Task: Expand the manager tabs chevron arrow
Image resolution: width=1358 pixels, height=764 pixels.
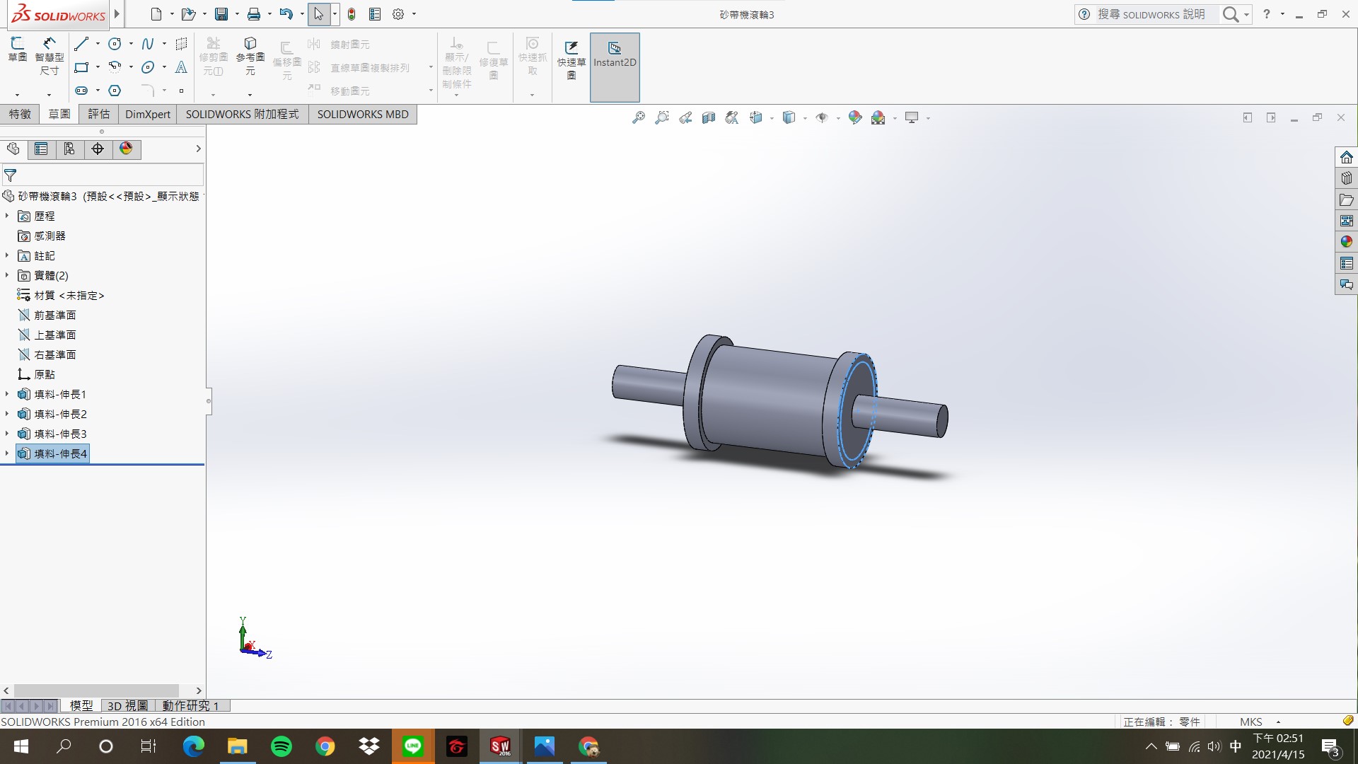Action: tap(198, 149)
